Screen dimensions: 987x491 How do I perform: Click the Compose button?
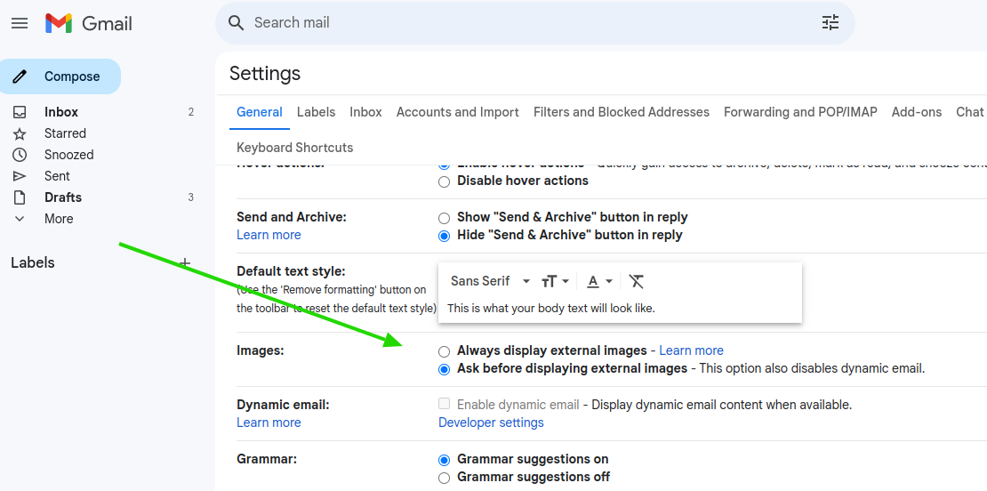coord(60,76)
